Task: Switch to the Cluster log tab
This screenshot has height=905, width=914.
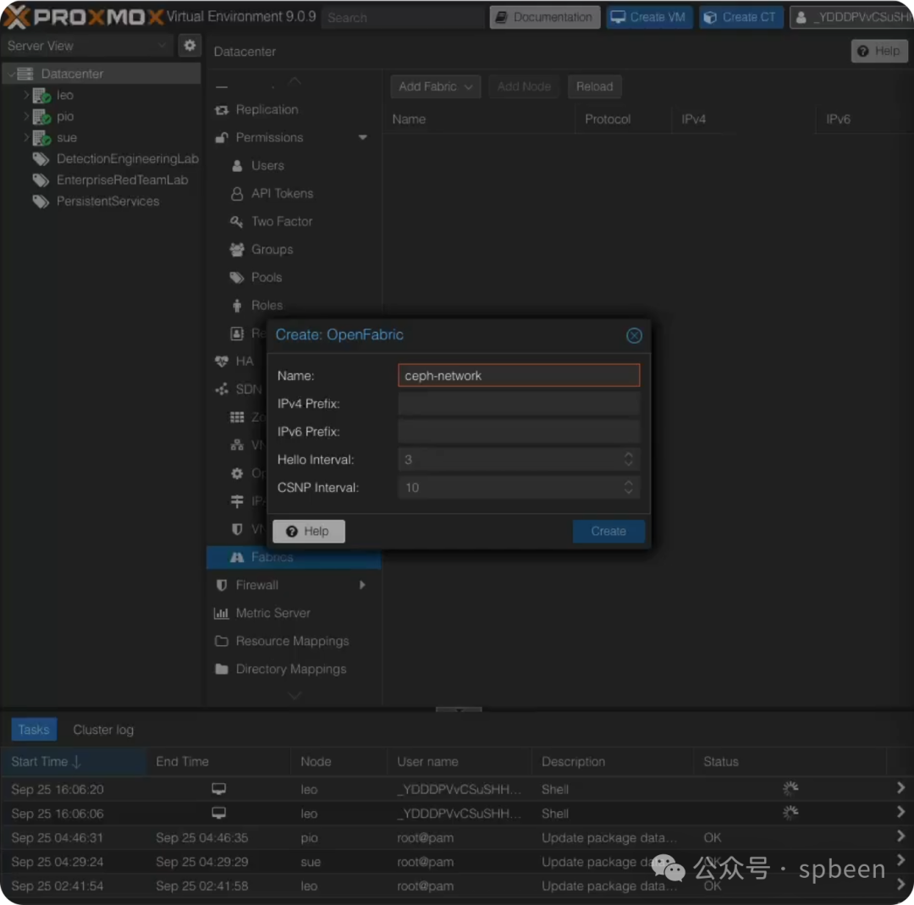Action: point(102,729)
